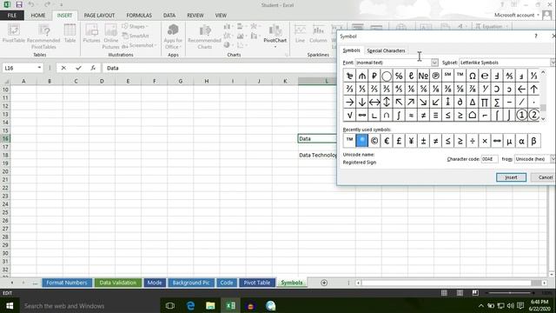Choose the pound sign in recently used symbols
The image size is (556, 313).
399,141
